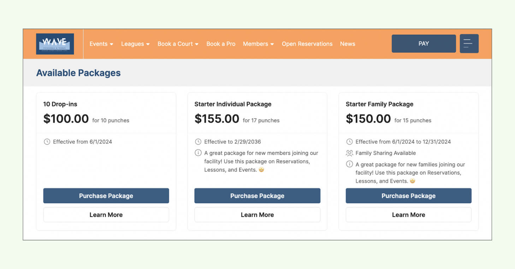The width and height of the screenshot is (515, 269).
Task: Expand the Events dropdown
Action: pyautogui.click(x=101, y=44)
